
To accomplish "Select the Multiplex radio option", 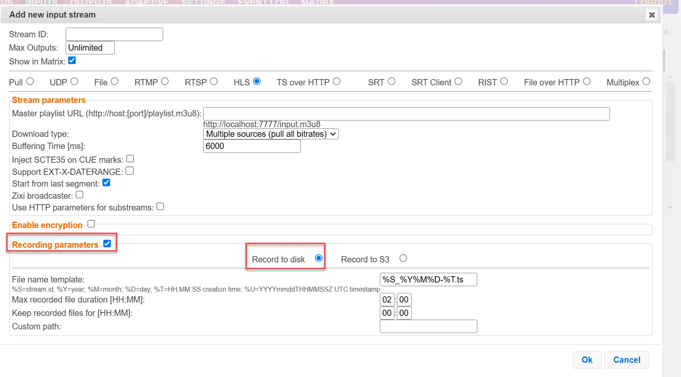I will pos(646,81).
